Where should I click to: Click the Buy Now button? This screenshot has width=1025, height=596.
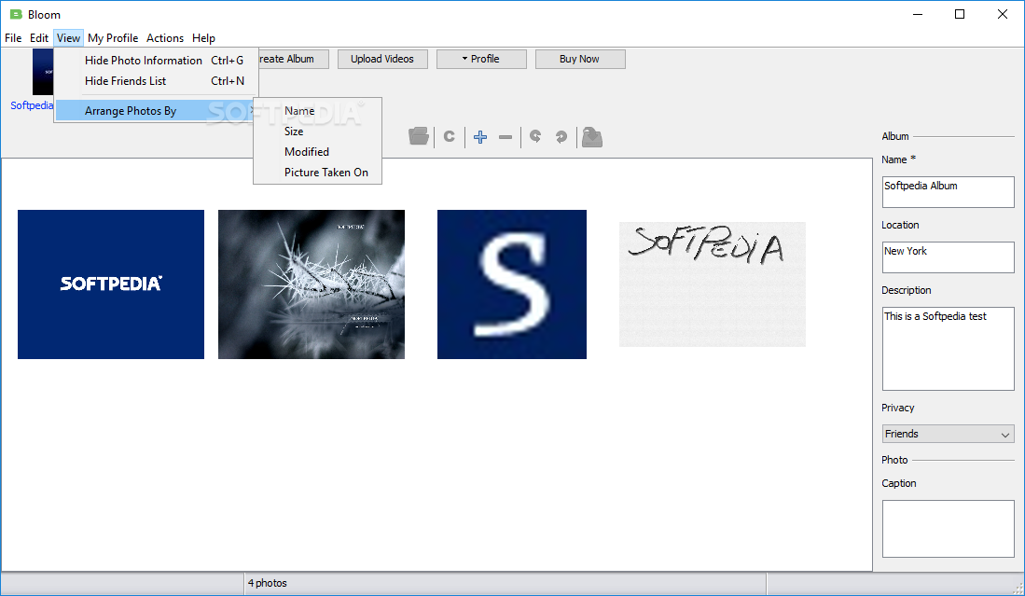(x=580, y=59)
